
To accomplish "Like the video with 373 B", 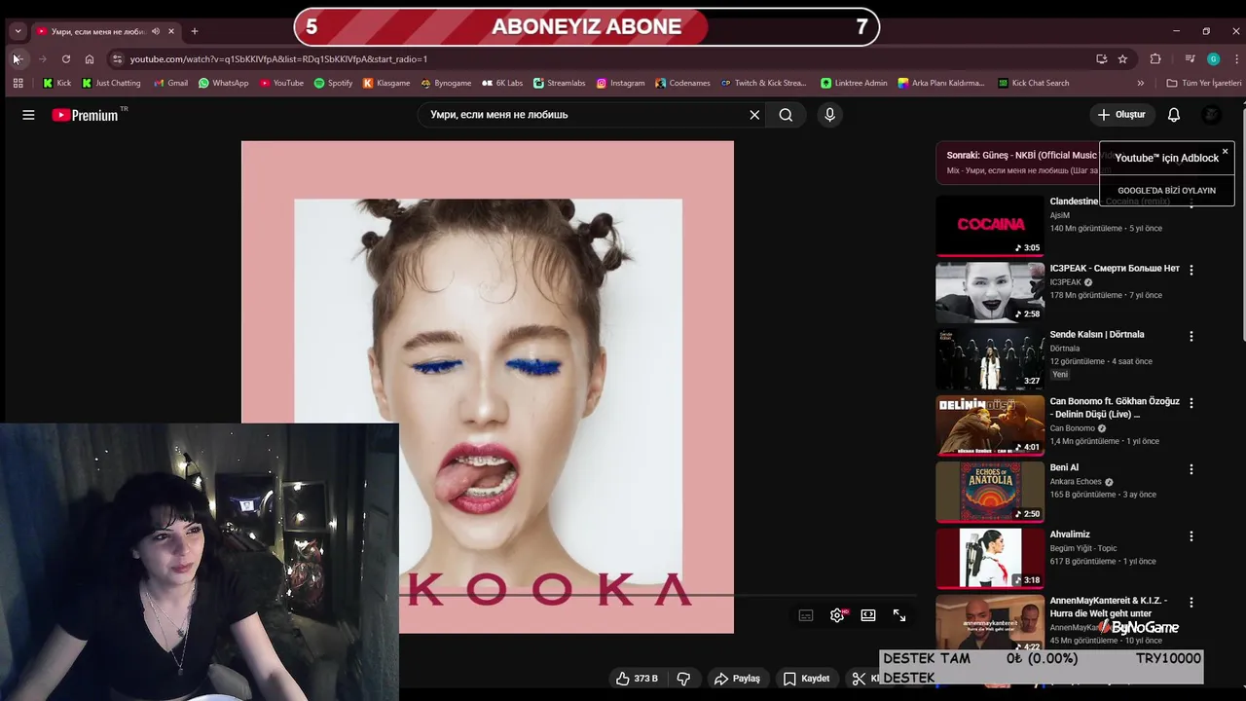I will tap(637, 679).
